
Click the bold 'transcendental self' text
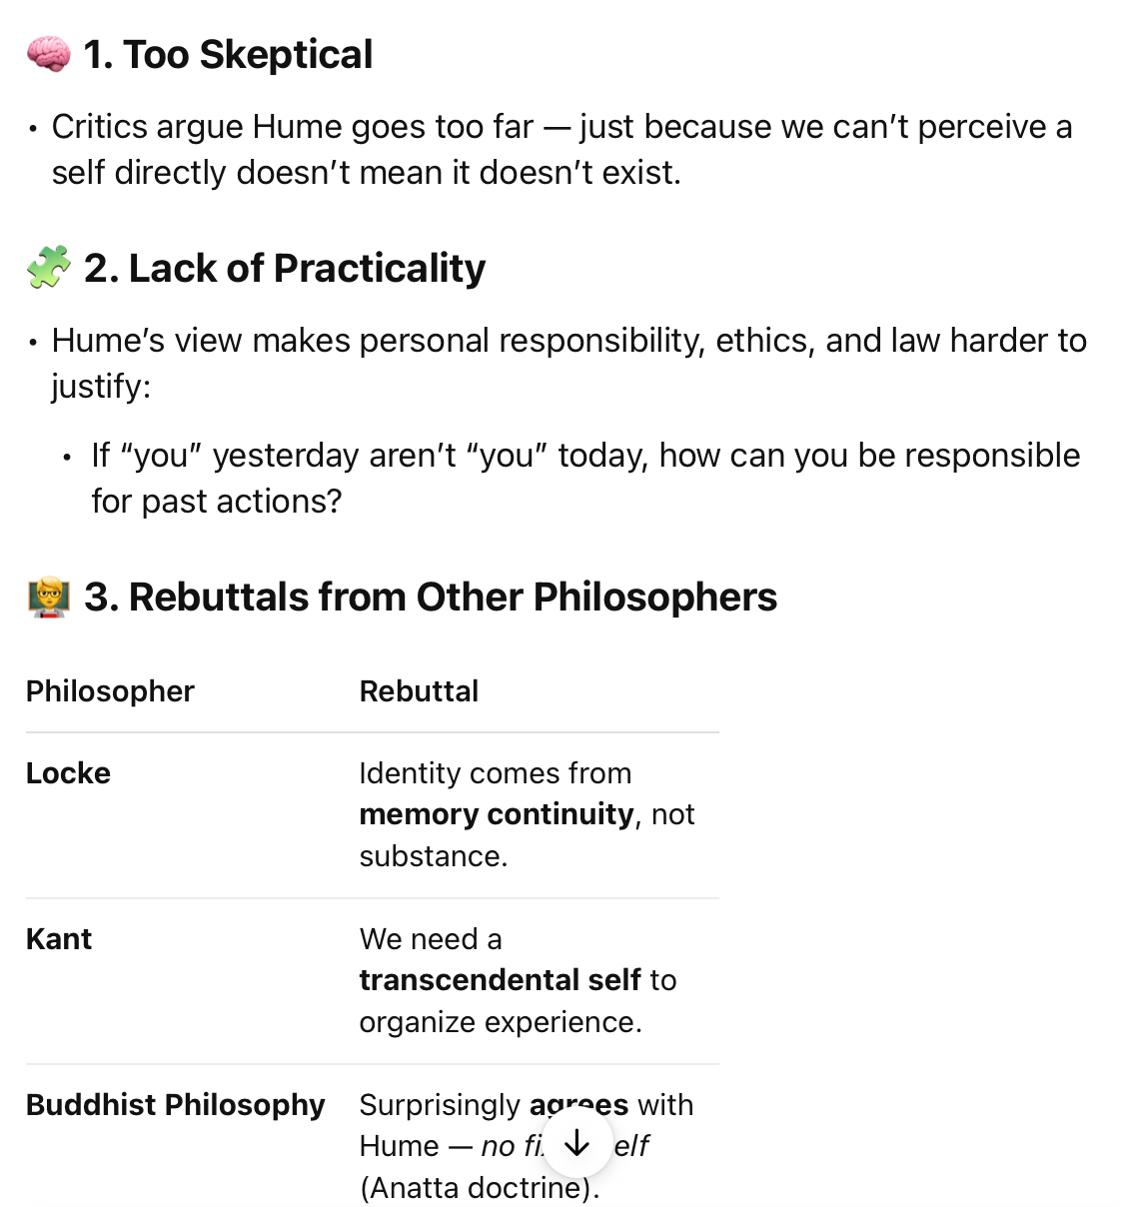(x=501, y=980)
